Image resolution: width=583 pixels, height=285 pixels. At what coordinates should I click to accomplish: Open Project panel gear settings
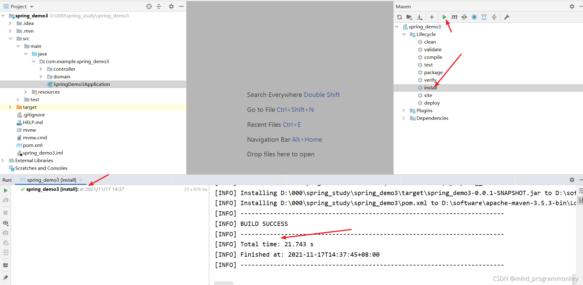pos(171,6)
